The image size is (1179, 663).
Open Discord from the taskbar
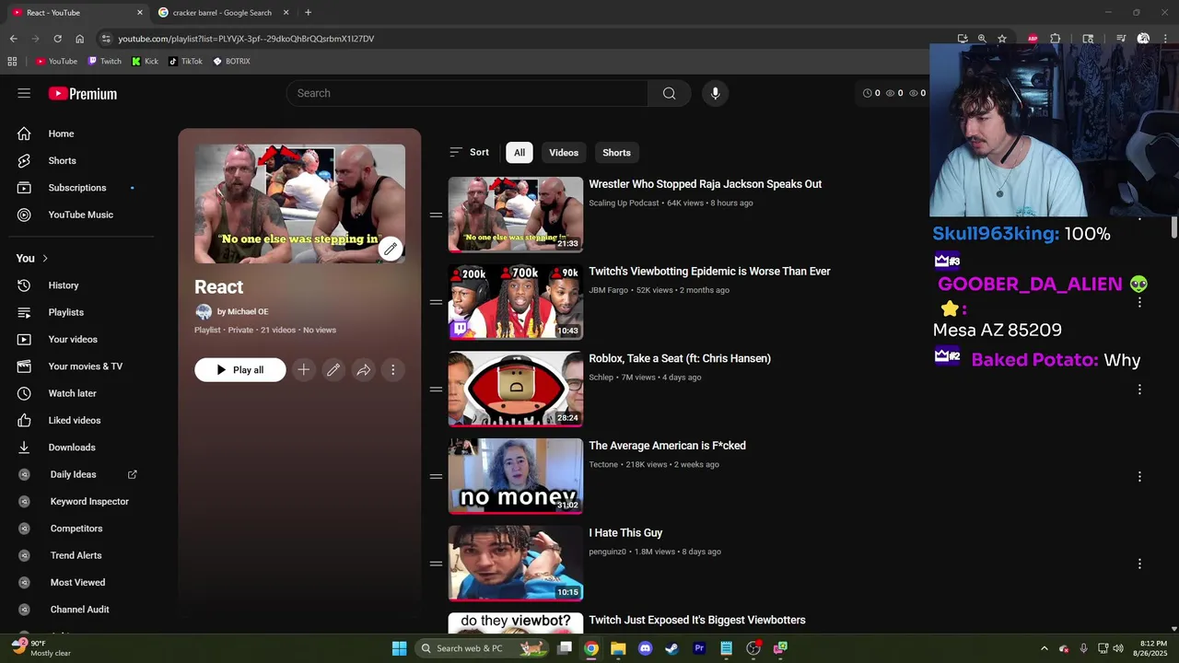(645, 648)
